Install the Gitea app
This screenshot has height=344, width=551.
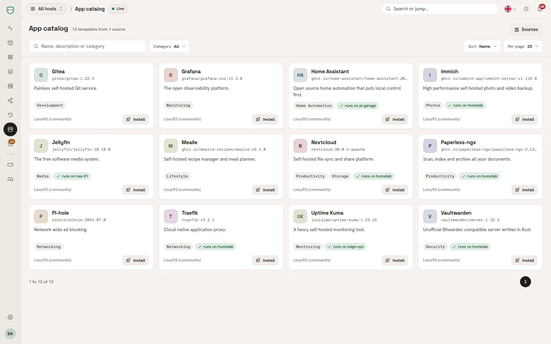pyautogui.click(x=135, y=119)
